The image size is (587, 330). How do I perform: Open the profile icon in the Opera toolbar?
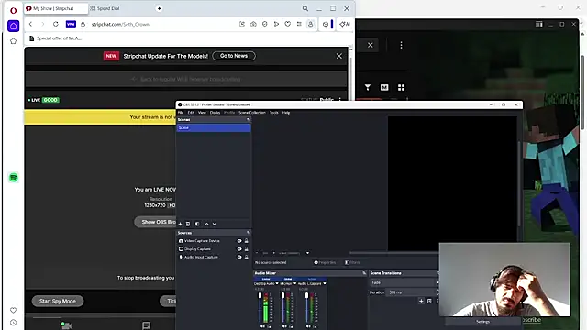310,24
